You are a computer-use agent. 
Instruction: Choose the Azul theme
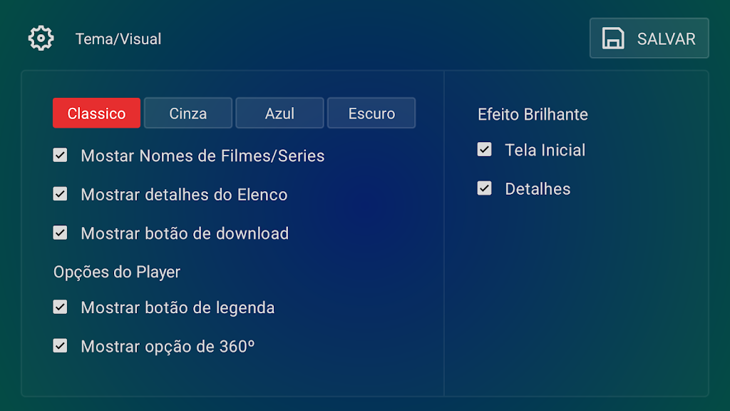coord(279,113)
